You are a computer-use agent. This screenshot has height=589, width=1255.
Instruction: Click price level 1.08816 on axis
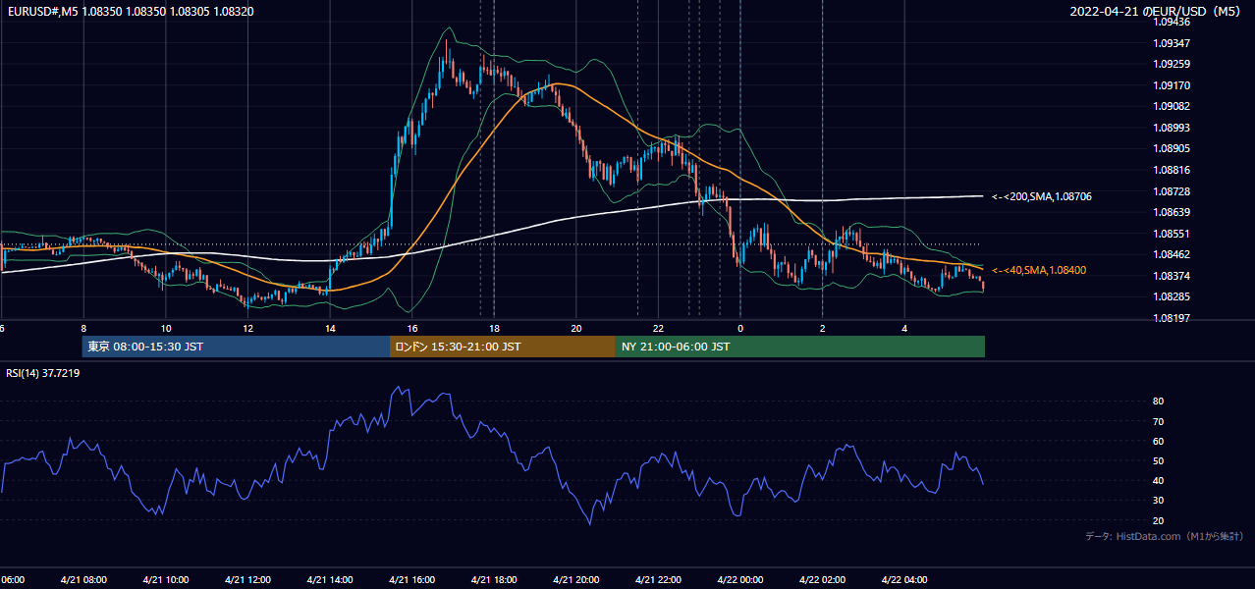pos(1172,170)
